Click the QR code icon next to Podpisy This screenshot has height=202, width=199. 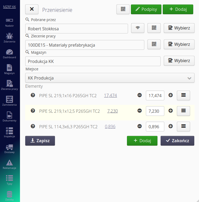point(123,9)
